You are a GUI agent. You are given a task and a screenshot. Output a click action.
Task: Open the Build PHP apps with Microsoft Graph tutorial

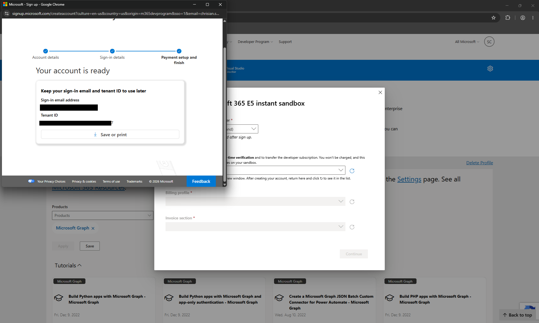click(435, 299)
